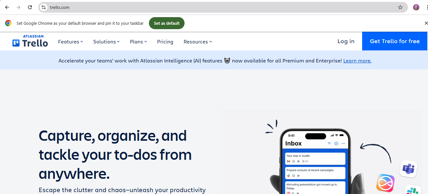
Task: Click the trello.com address bar
Action: 223,7
